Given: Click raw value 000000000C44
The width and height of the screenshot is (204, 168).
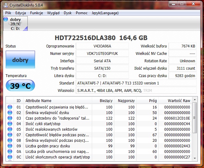Looking at the screenshot, I should pos(177,124).
